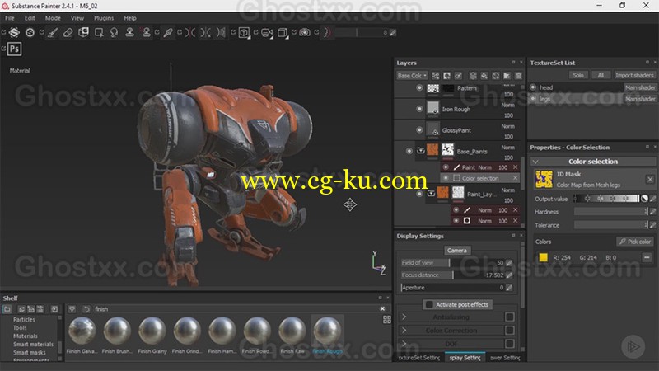Image resolution: width=659 pixels, height=371 pixels.
Task: Click the Camera button
Action: pyautogui.click(x=457, y=251)
